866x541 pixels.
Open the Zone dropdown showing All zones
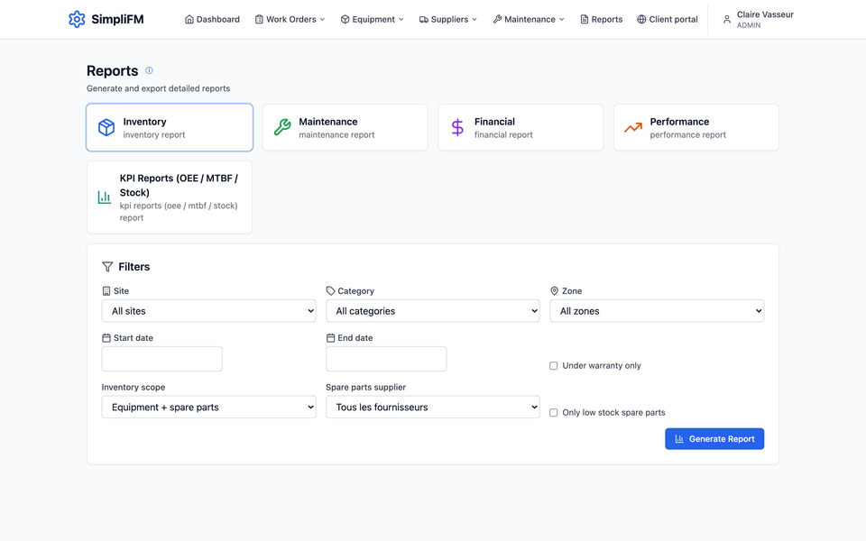(657, 311)
